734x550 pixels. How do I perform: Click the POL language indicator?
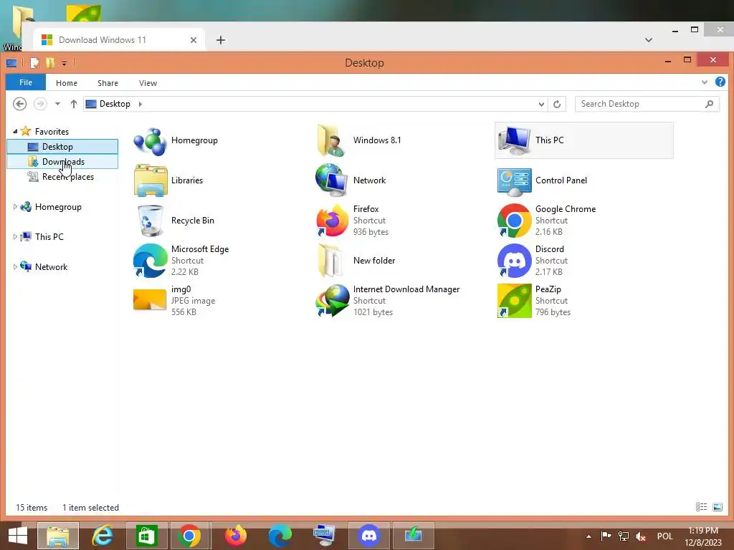point(664,536)
